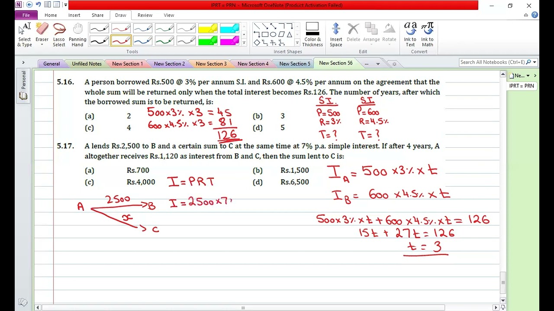Insert a diamond shape
This screenshot has height=311, width=554.
click(x=257, y=42)
